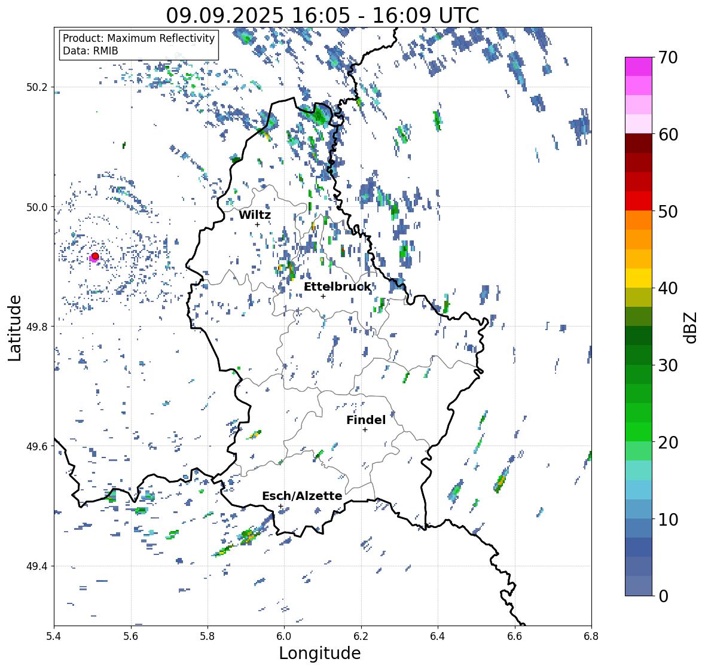705x668 pixels.
Task: Click the 20 value on the colorbar
Action: (x=668, y=443)
